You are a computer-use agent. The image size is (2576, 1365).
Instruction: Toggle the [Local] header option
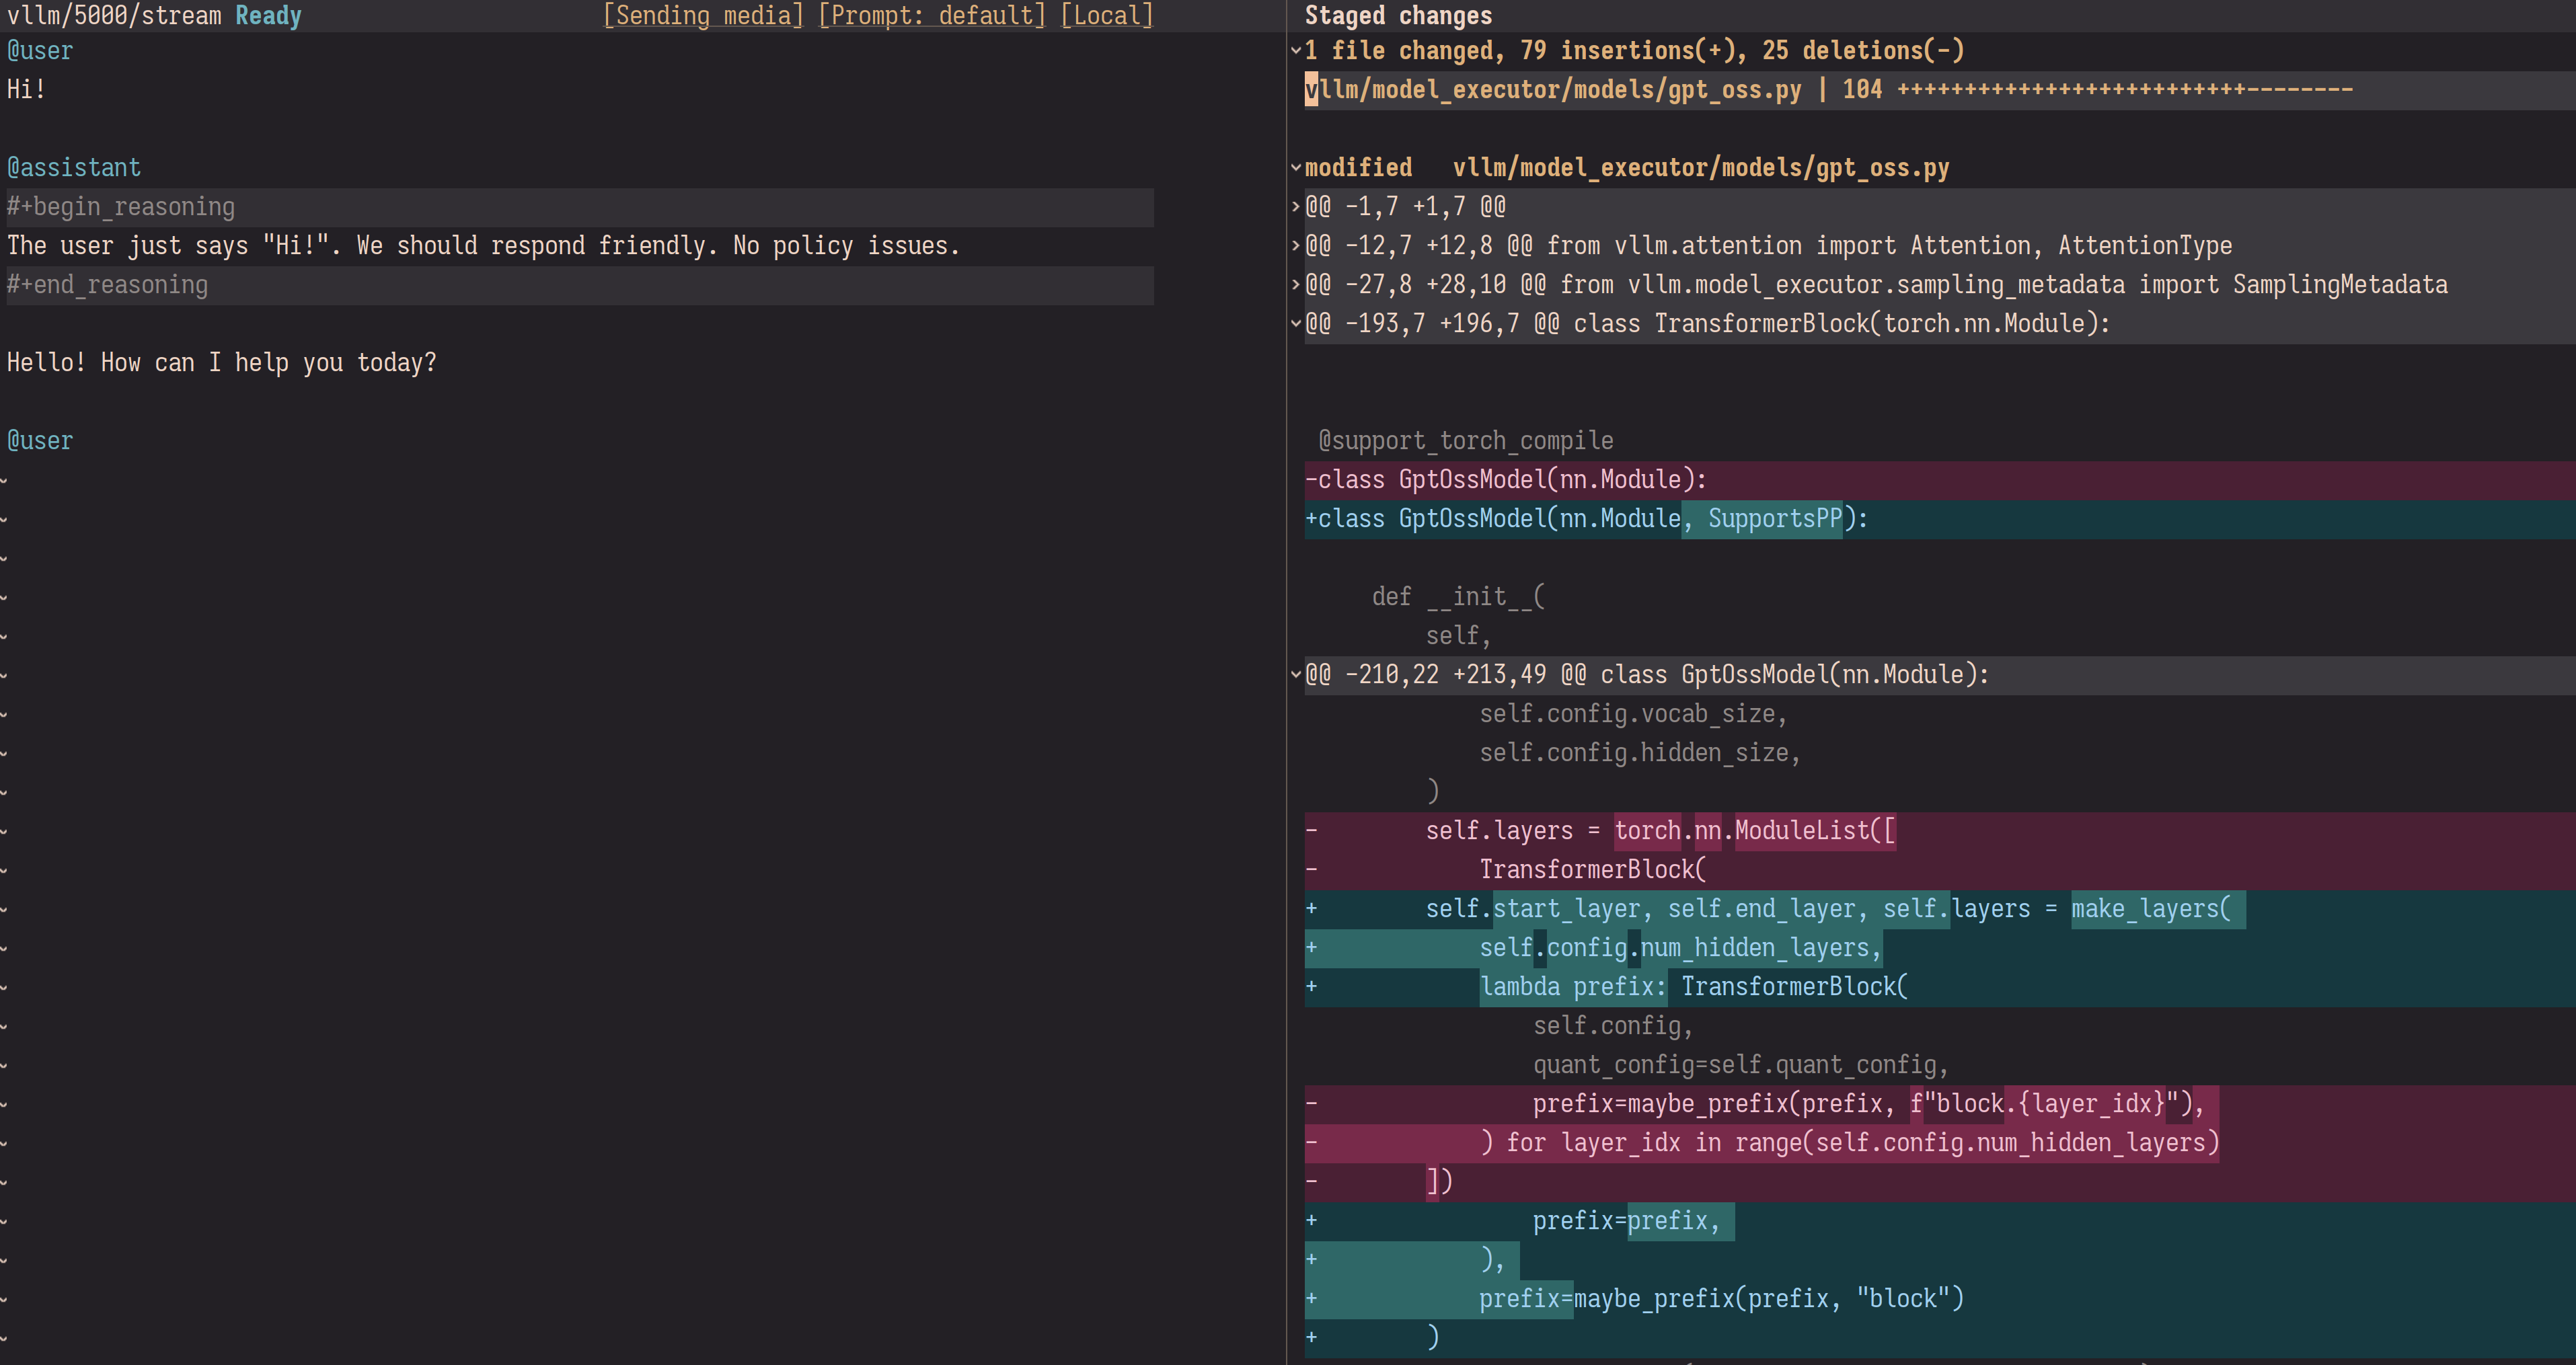1106,16
